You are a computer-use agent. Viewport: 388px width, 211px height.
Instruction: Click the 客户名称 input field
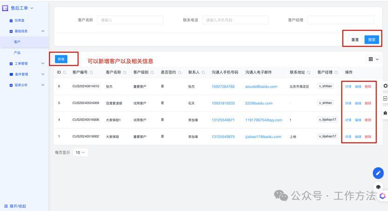pos(130,20)
